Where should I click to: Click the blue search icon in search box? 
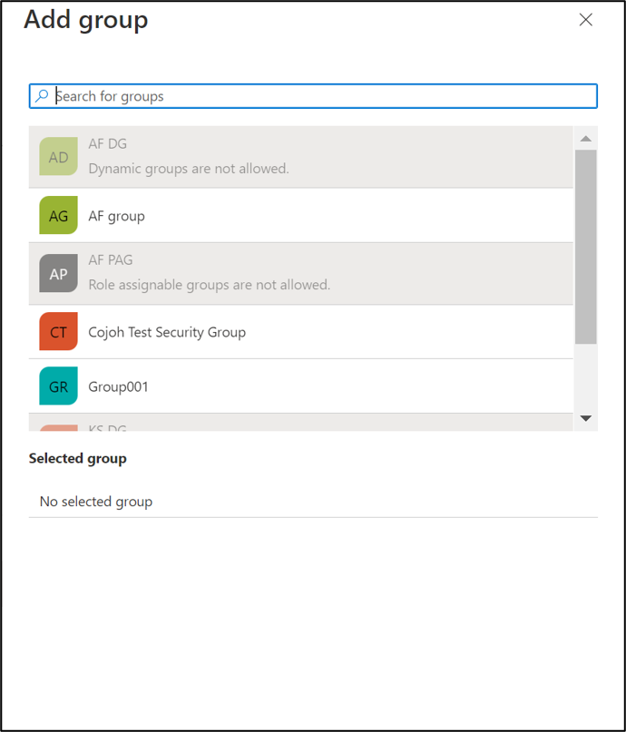pos(42,95)
